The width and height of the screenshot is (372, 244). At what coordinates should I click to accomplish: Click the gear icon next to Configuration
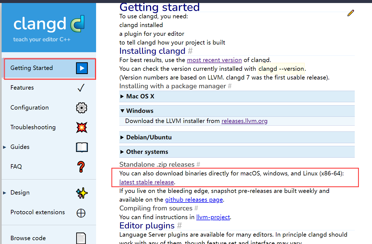[x=81, y=108]
